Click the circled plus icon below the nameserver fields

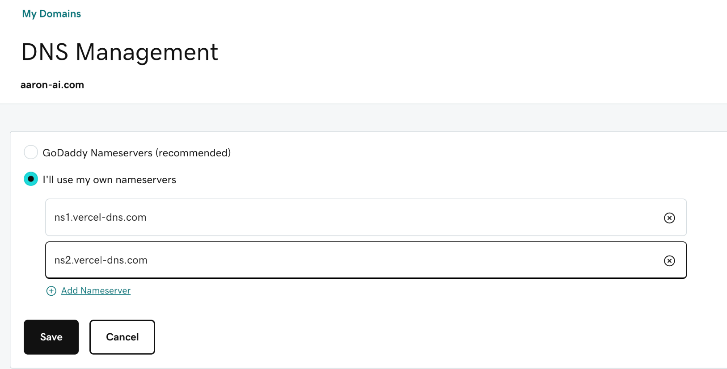[x=51, y=291]
